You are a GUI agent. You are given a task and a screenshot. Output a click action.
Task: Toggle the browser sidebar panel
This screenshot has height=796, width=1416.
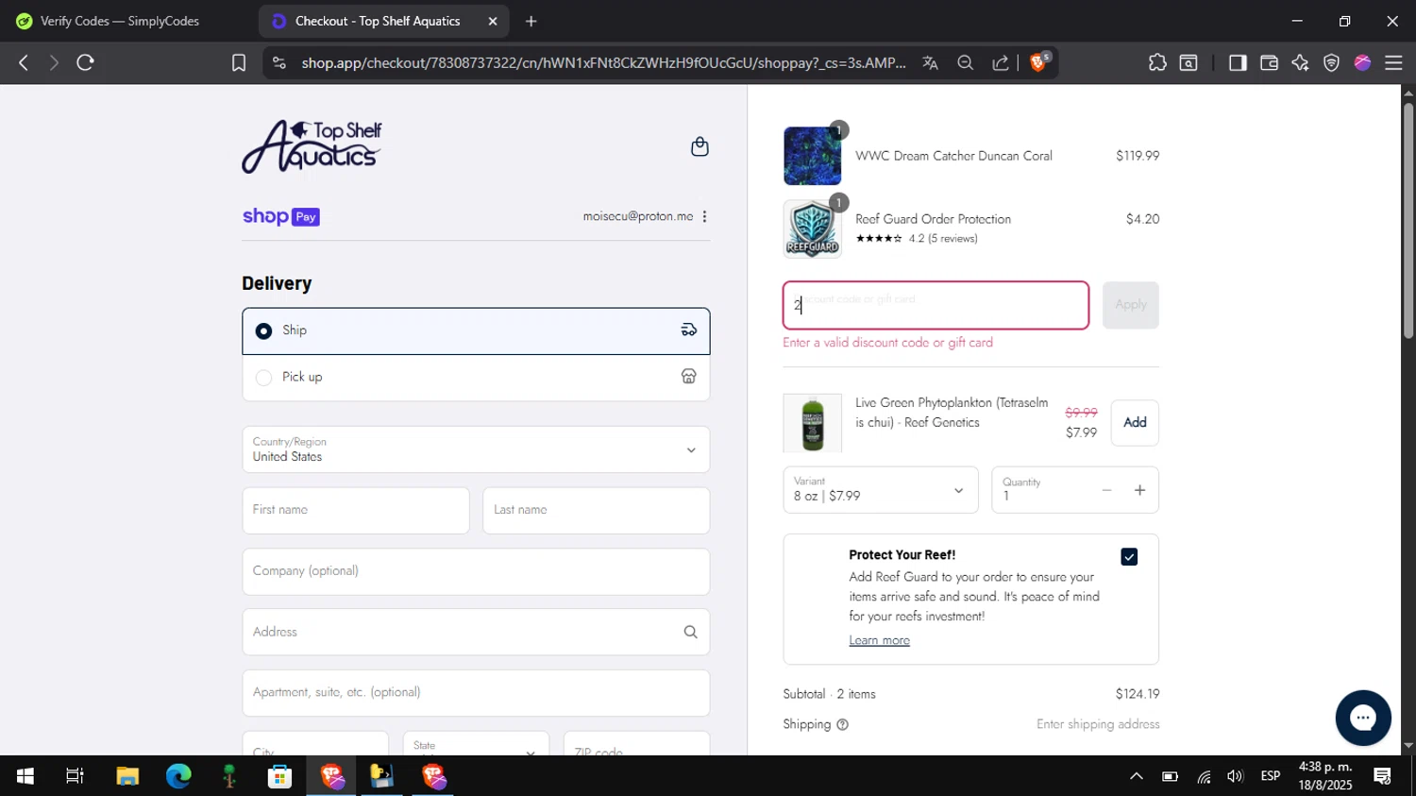click(1237, 62)
